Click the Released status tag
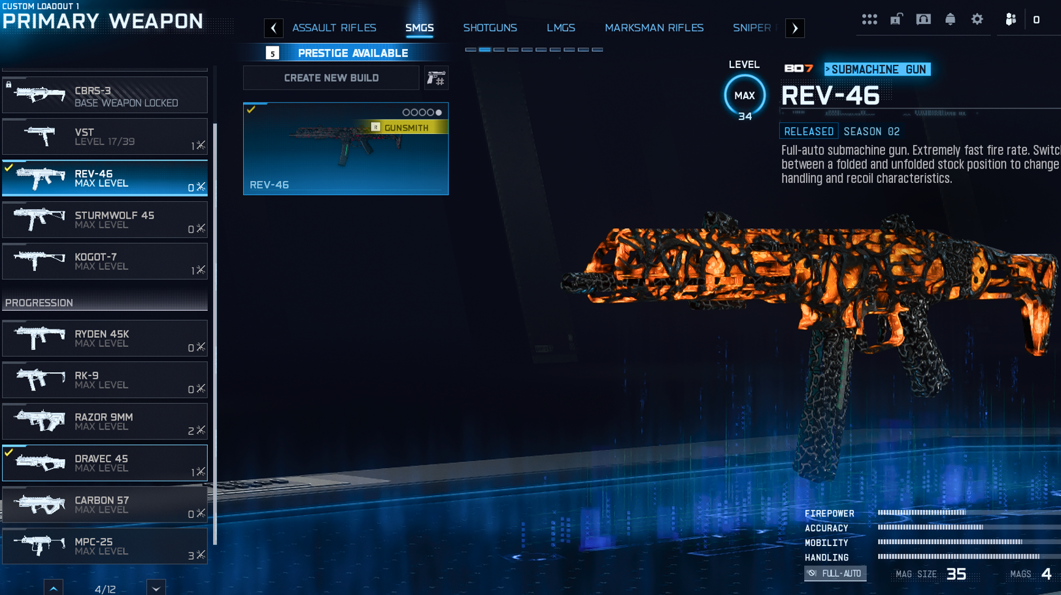 click(x=809, y=131)
